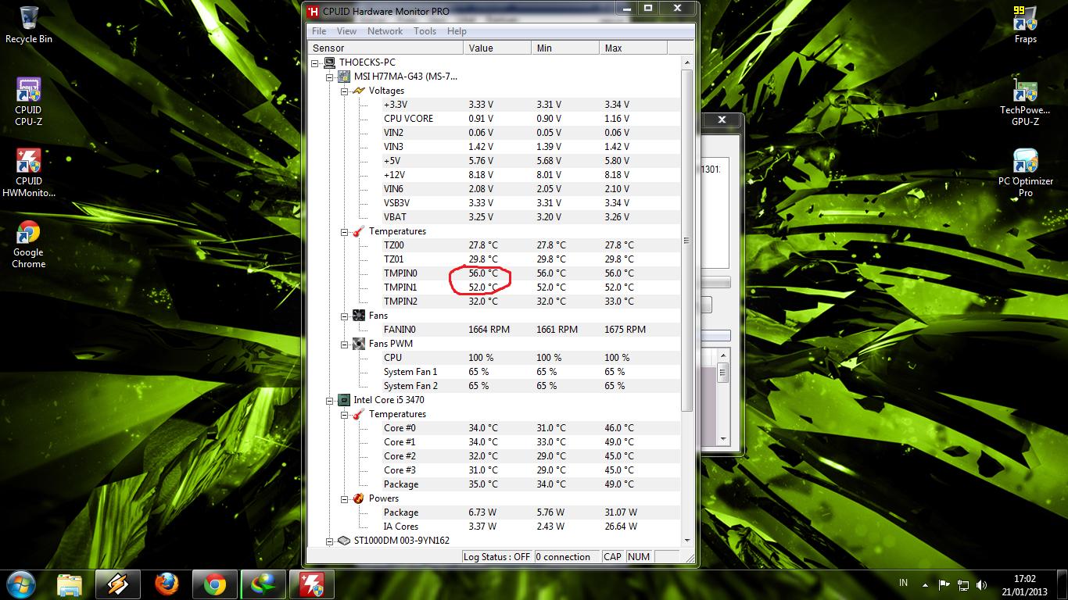Click the THOECKS-PC computer icon

point(330,62)
